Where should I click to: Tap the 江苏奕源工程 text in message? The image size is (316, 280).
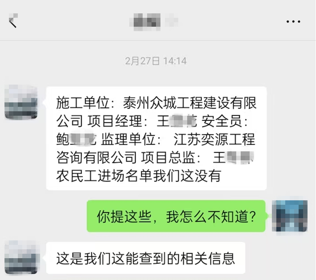pos(214,139)
